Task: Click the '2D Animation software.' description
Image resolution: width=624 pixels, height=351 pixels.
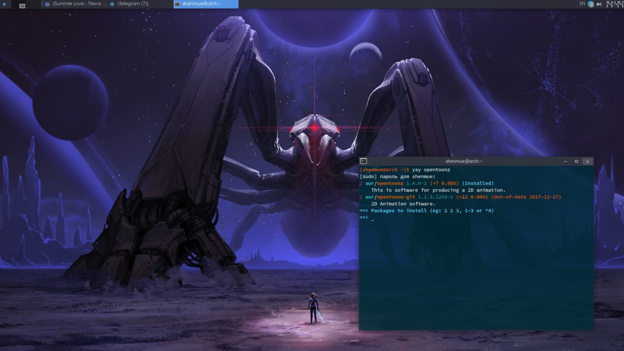Action: tap(403, 204)
